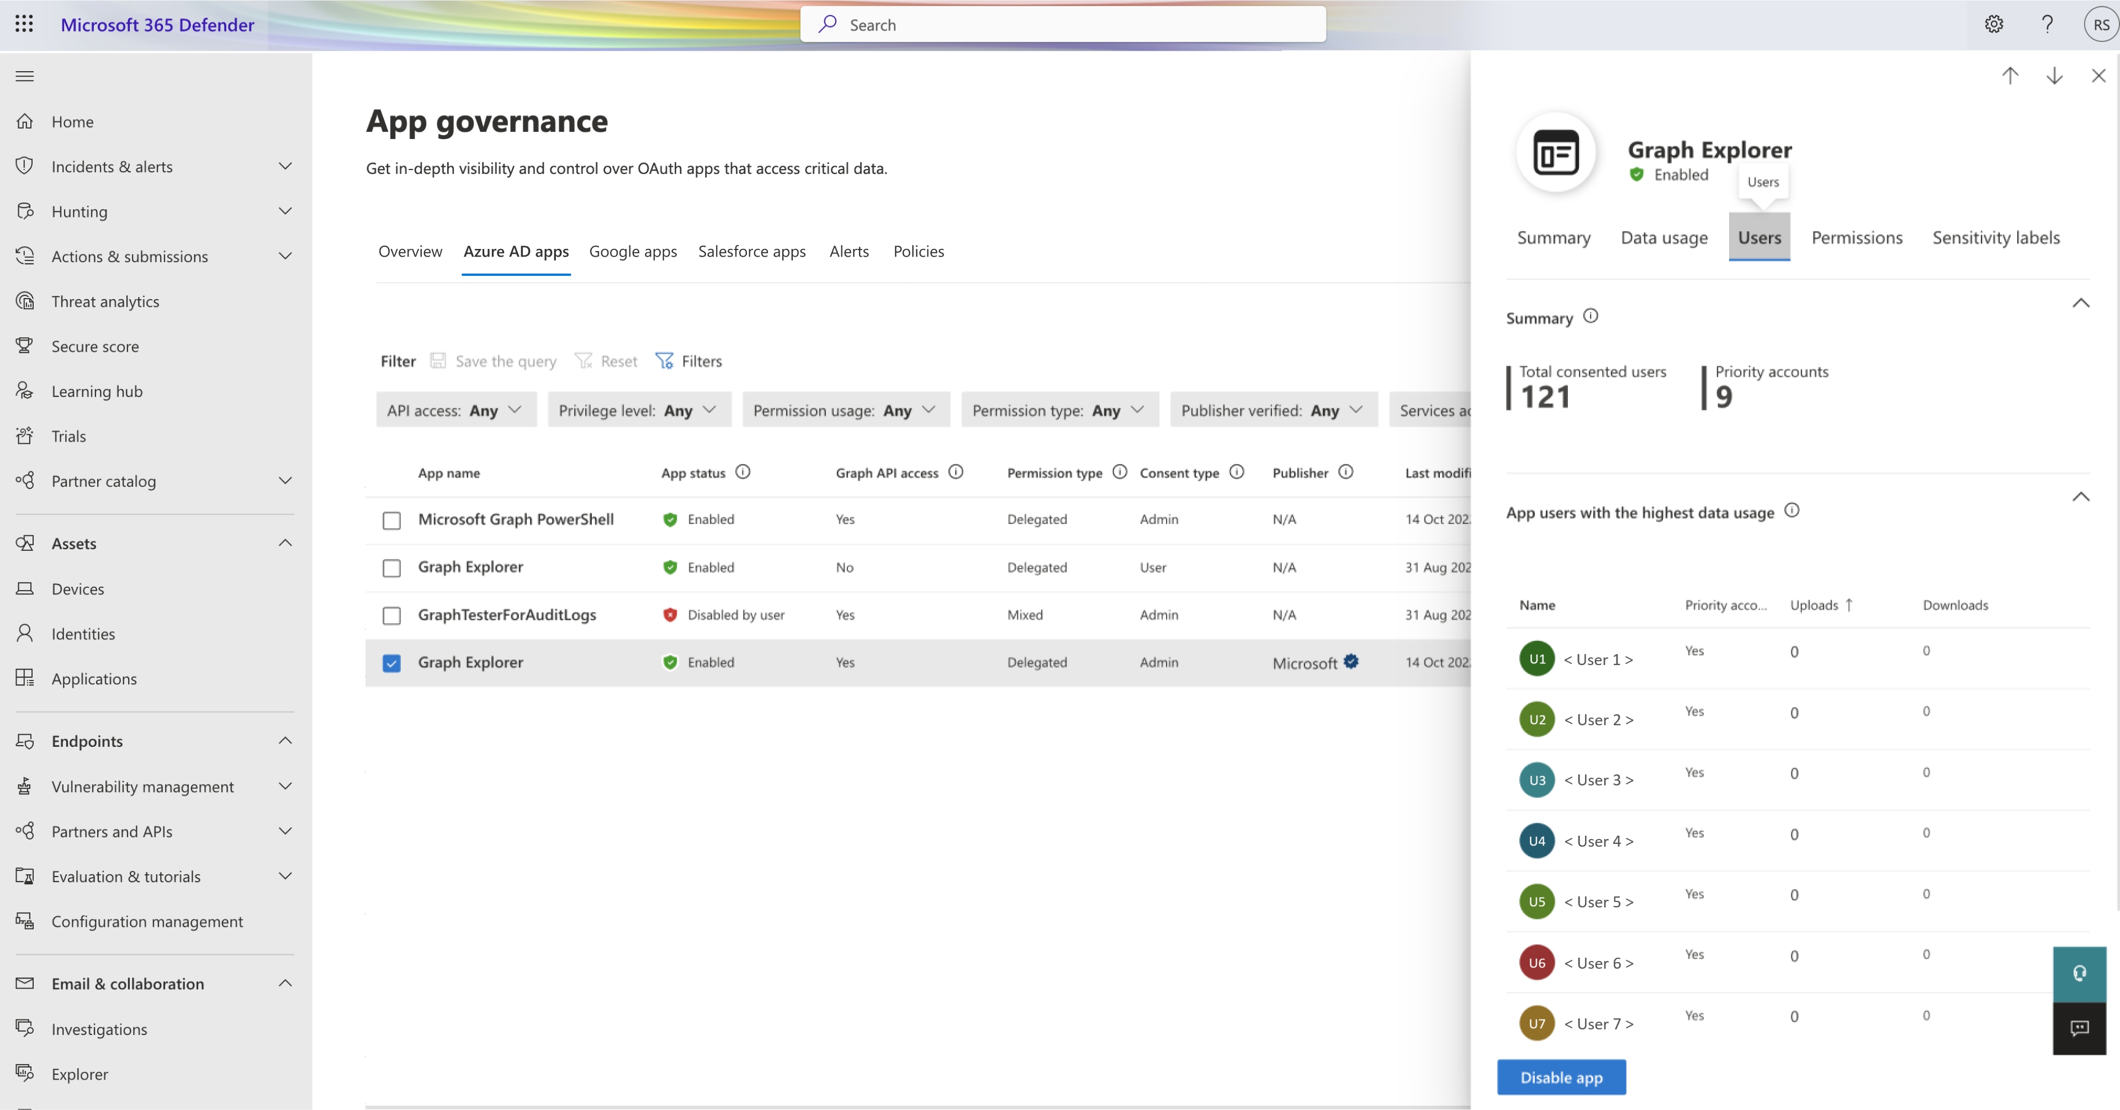Toggle checkbox for first Graph Explorer row
Viewport: 2120px width, 1110px height.
tap(393, 566)
